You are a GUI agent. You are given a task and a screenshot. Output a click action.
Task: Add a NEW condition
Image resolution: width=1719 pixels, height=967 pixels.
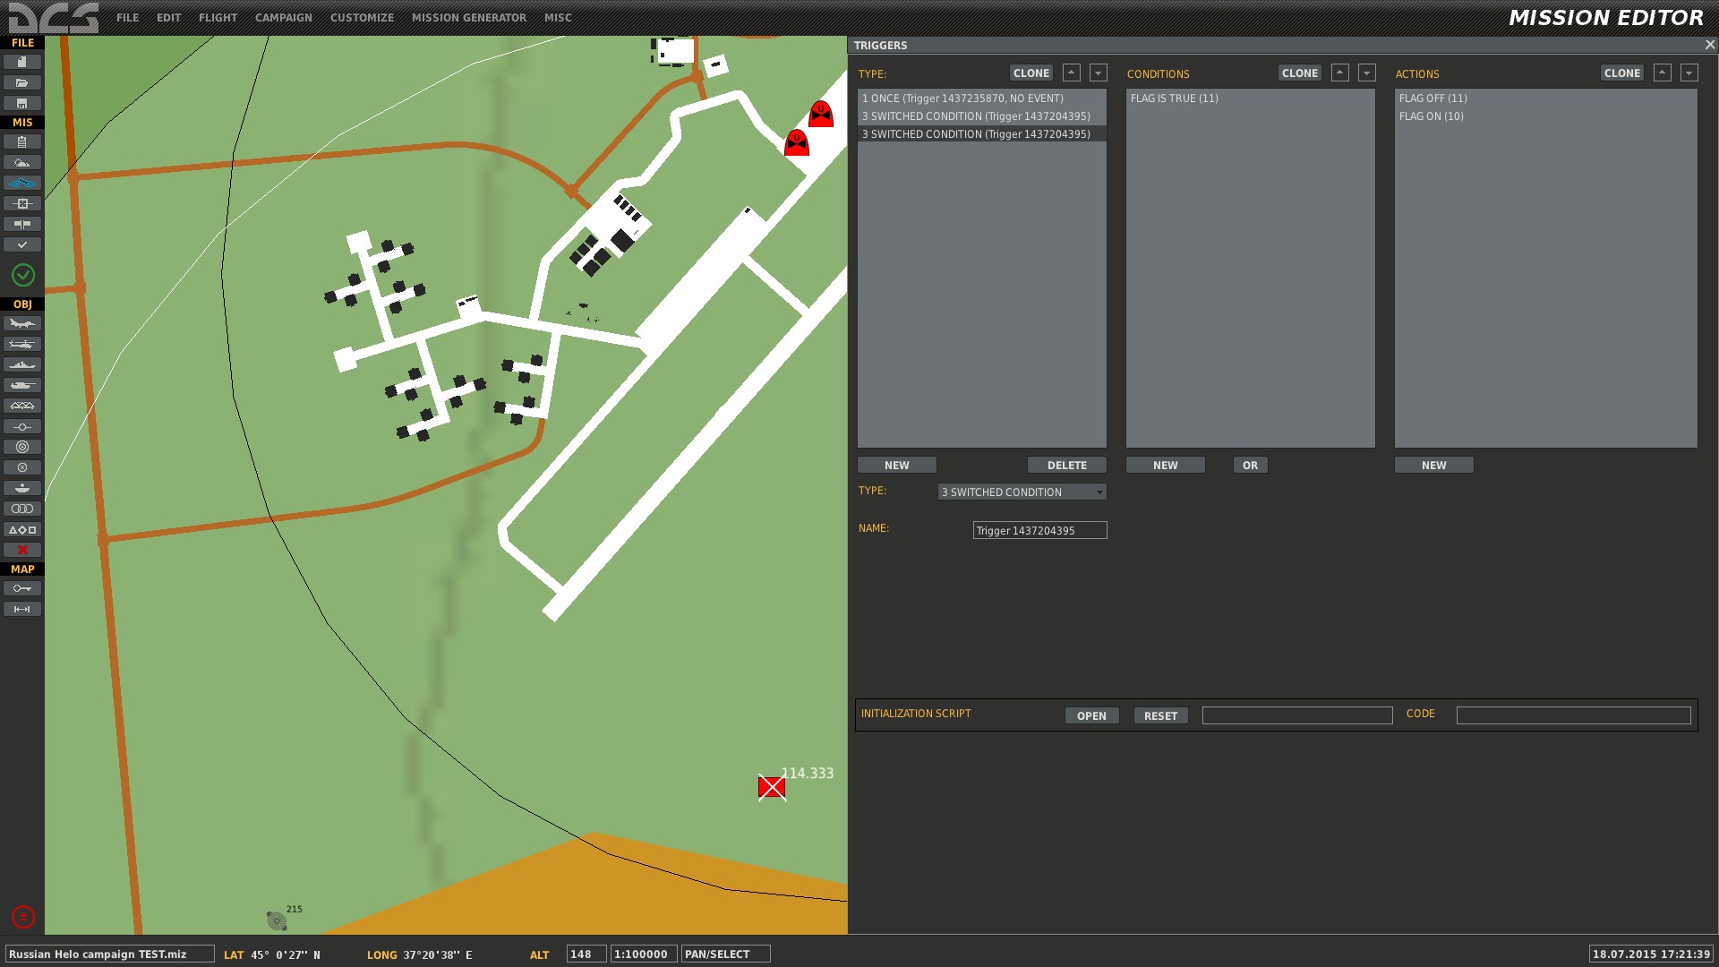1166,466
